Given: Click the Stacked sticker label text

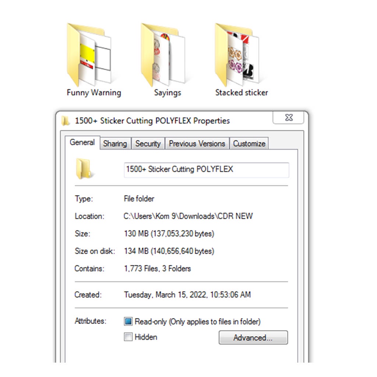Looking at the screenshot, I should (x=242, y=92).
